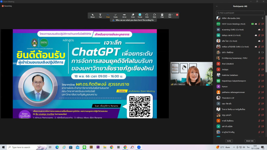Image resolution: width=267 pixels, height=150 pixels.
Task: Toggle Dr.Kittipong Suwannaraj's microphone icon
Action: point(259,58)
